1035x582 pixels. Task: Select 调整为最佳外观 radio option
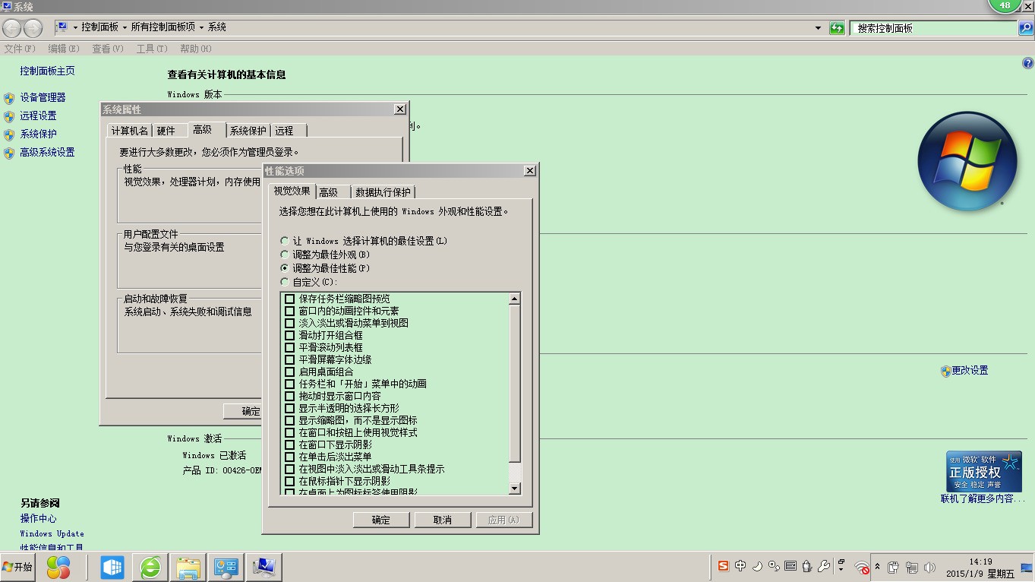click(x=285, y=255)
